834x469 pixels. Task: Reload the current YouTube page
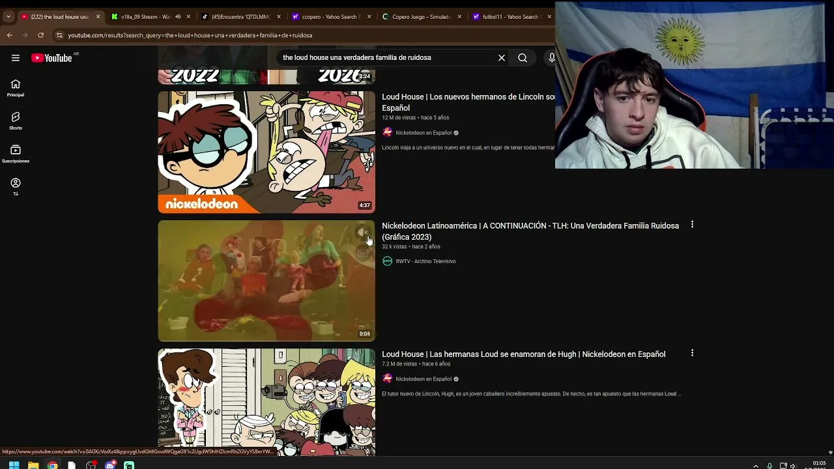pos(40,35)
